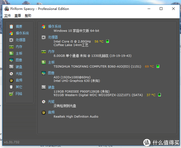Click the green indicator next to 56 °C
The image size is (181, 148).
[x=107, y=41]
